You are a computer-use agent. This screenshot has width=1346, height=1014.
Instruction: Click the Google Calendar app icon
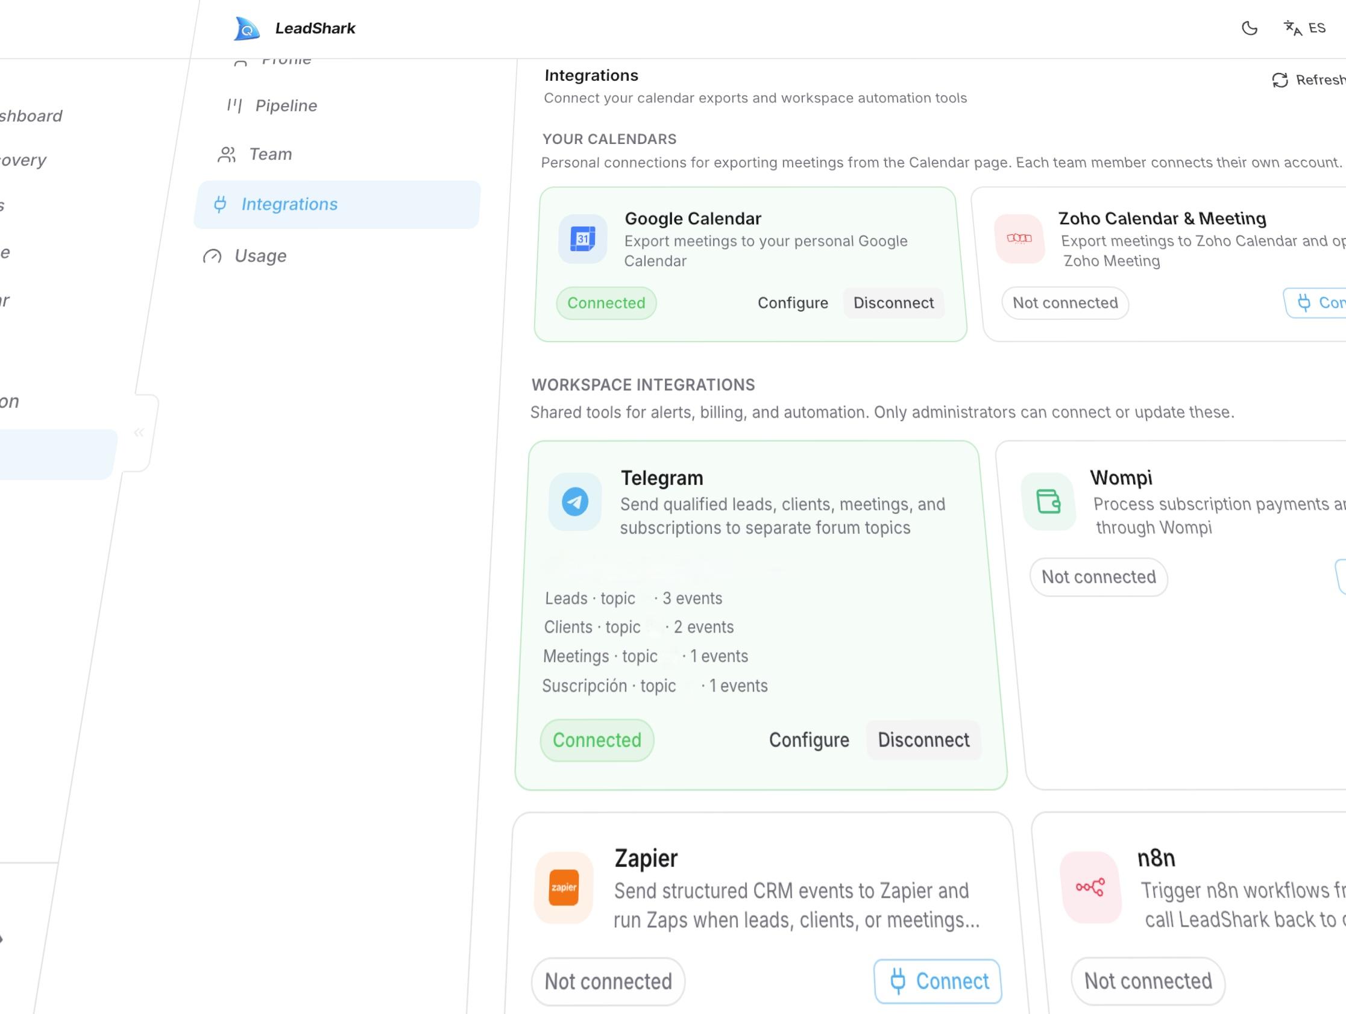tap(583, 239)
